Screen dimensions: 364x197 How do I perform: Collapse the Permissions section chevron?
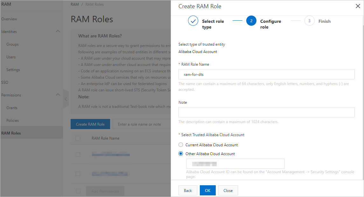(58, 95)
